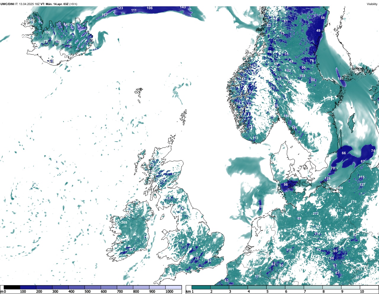Click the '74' value in the Baltic fog
Image resolution: width=379 pixels, height=294 pixels.
373,151
